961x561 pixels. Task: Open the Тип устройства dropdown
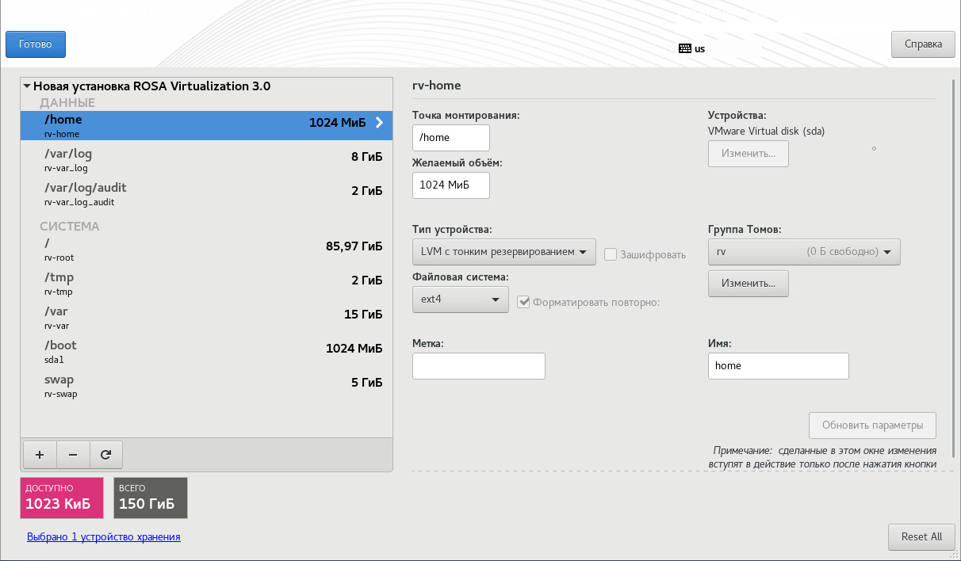(x=503, y=252)
